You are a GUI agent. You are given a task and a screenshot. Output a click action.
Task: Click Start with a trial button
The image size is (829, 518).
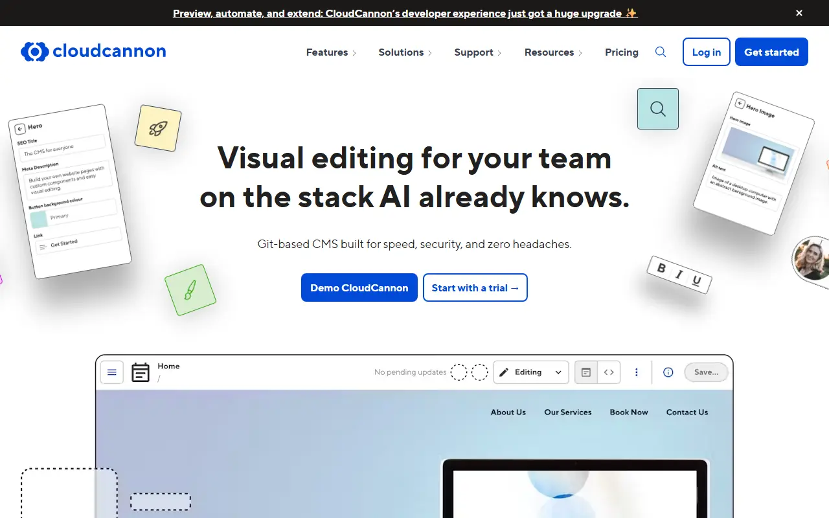tap(475, 287)
